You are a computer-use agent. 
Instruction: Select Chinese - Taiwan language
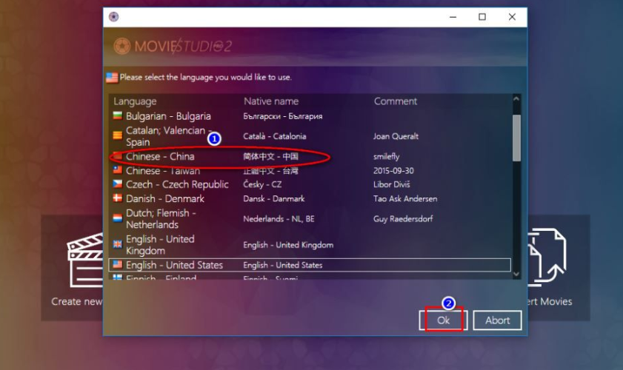(x=310, y=171)
